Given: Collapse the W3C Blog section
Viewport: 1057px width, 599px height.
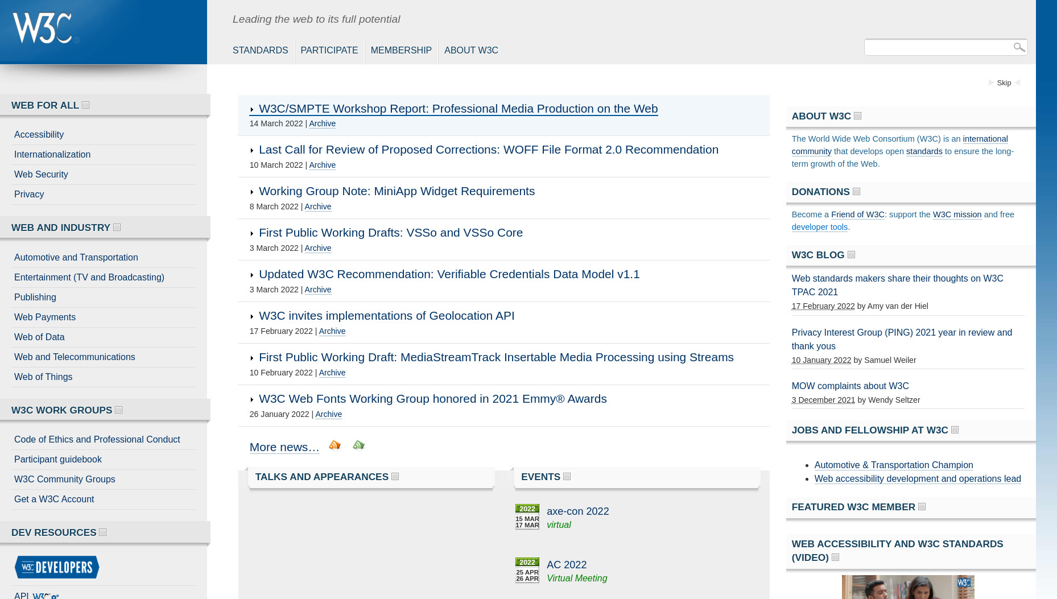Looking at the screenshot, I should click(x=852, y=255).
